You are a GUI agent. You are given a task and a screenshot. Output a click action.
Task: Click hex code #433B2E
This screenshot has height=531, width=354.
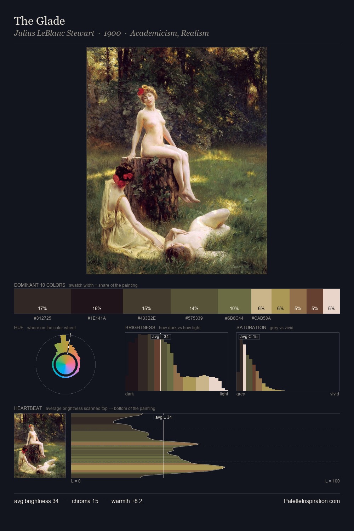point(147,318)
